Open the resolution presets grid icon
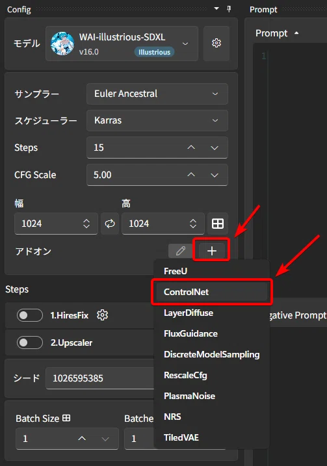Screen dimensions: 327x466 (x=218, y=224)
